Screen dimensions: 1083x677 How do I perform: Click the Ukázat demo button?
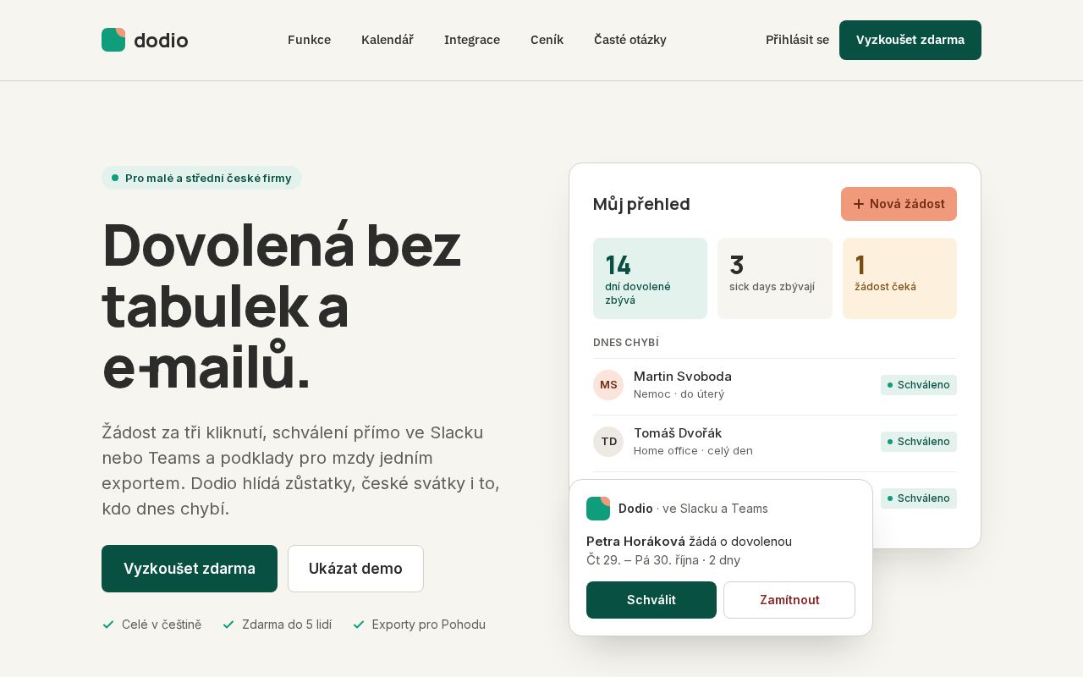click(355, 569)
